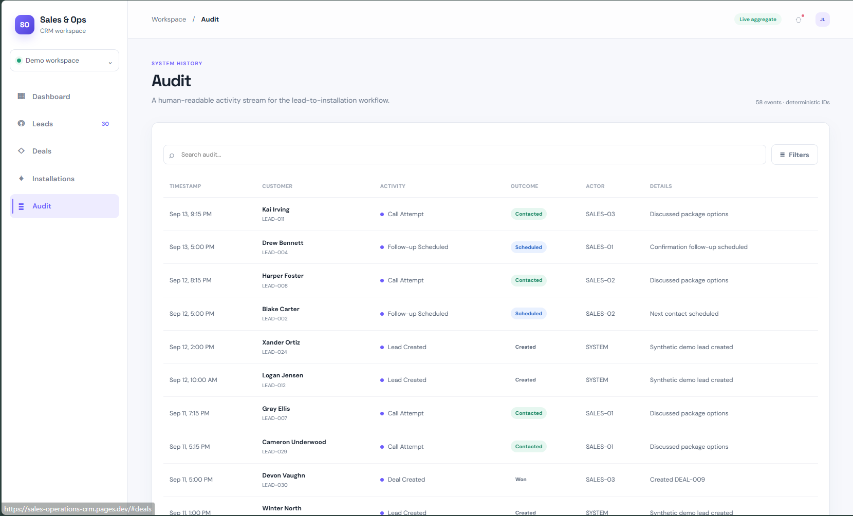Sort by the TIMESTAMP column header
Viewport: 853px width, 516px height.
[x=185, y=186]
